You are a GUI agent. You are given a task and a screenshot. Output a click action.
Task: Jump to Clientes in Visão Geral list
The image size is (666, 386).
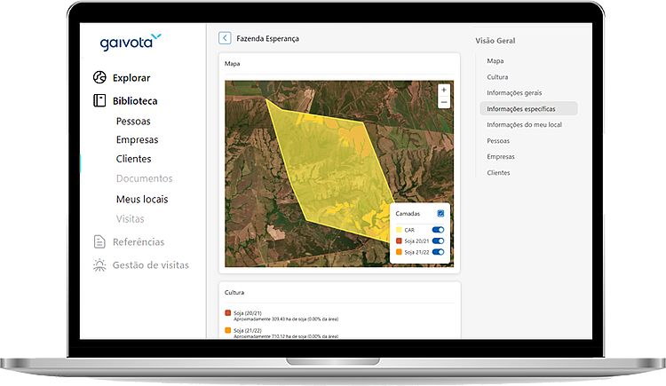[x=498, y=172]
